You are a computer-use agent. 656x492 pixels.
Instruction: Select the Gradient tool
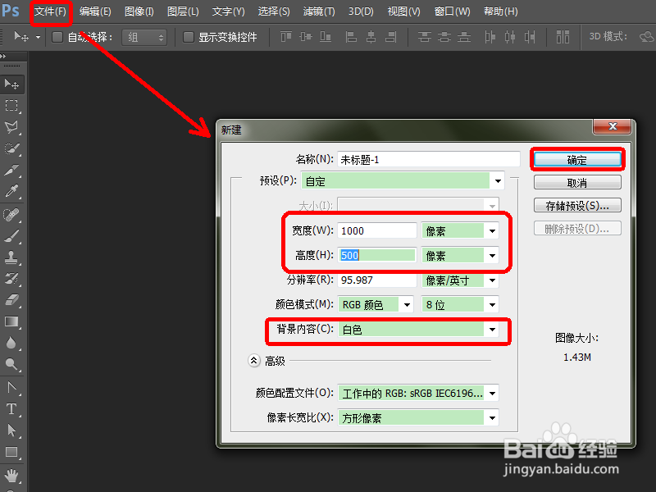coord(11,321)
